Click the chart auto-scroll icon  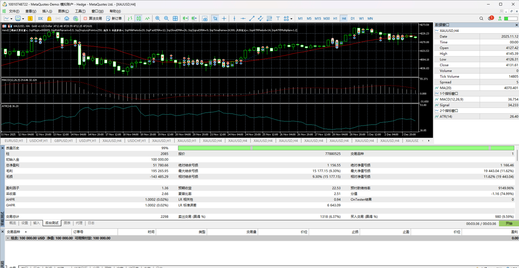pyautogui.click(x=185, y=19)
